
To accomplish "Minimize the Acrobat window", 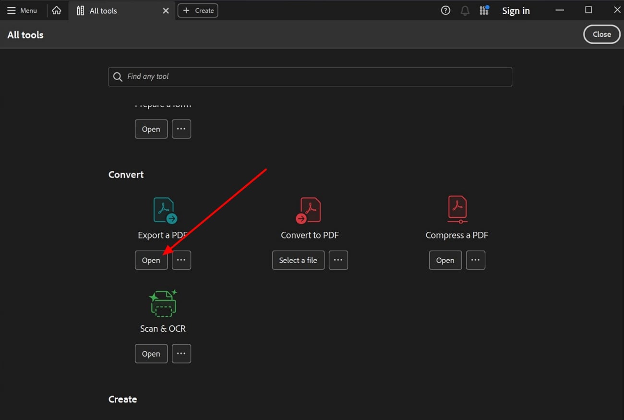I will click(x=560, y=10).
